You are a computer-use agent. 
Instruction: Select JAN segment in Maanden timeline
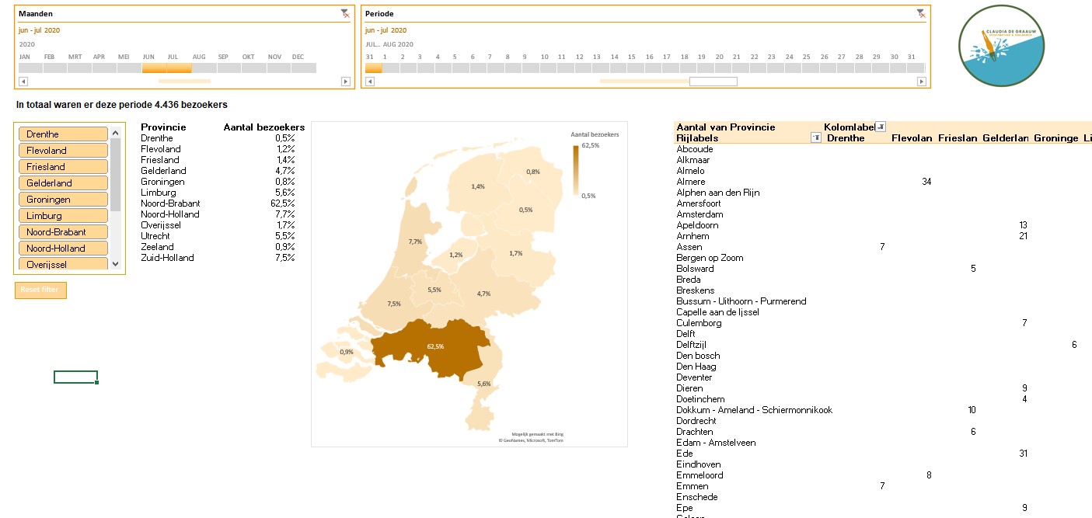point(30,68)
